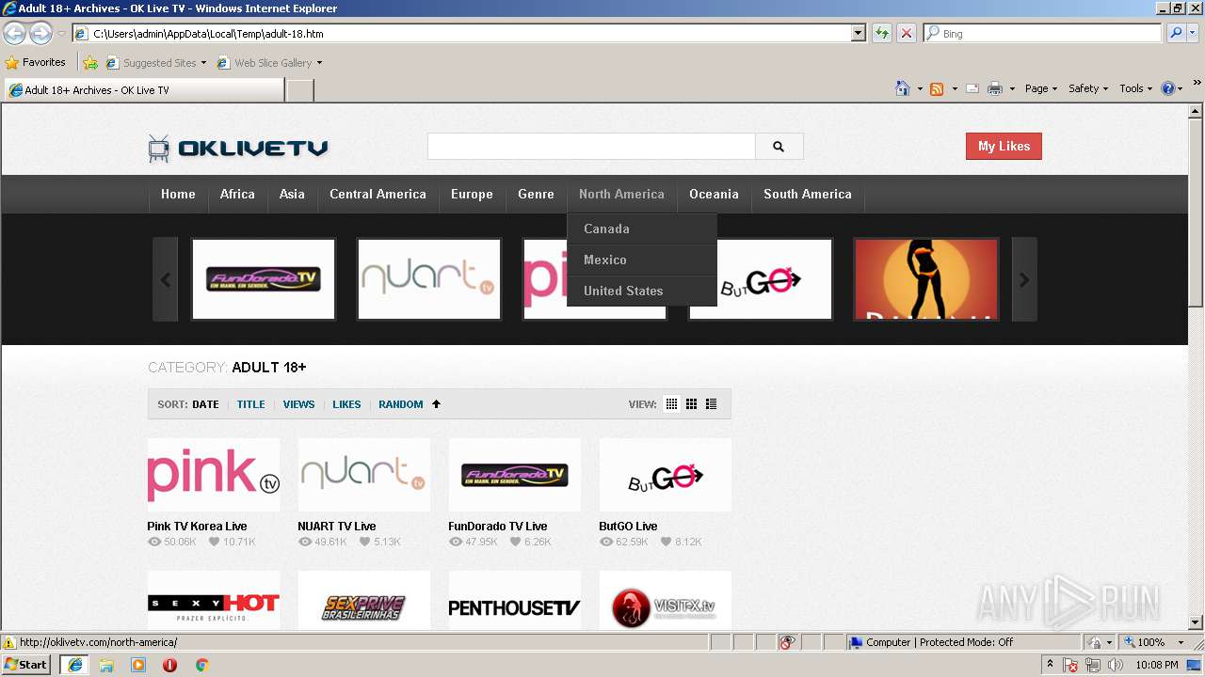Sort channels by Title
The width and height of the screenshot is (1205, 677).
pos(250,404)
